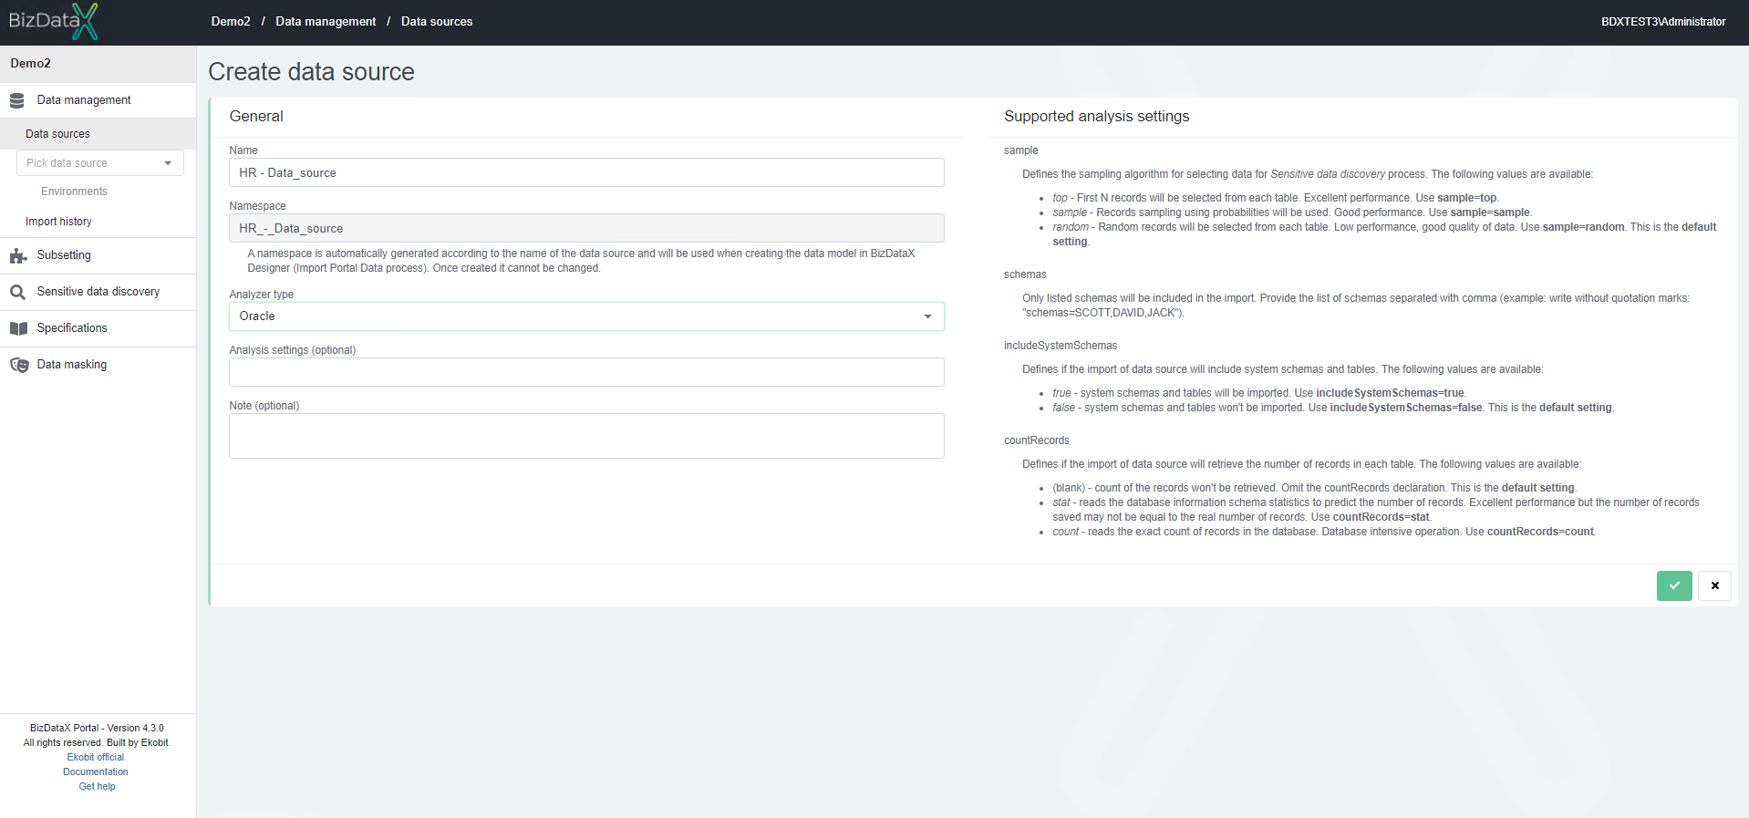
Task: Click the 'schemas' setting label
Action: (1025, 274)
